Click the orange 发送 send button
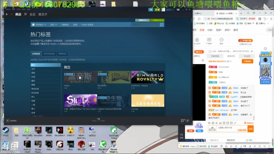This screenshot has height=154, width=274. pos(250,129)
